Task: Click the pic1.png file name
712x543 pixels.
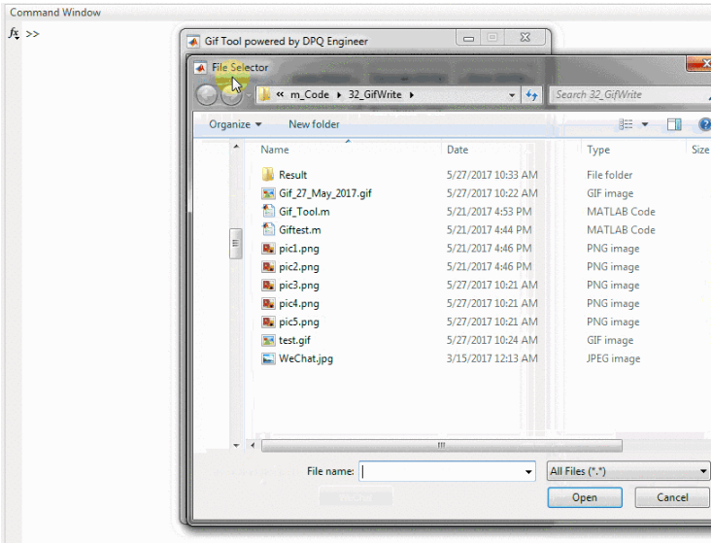Action: [299, 249]
